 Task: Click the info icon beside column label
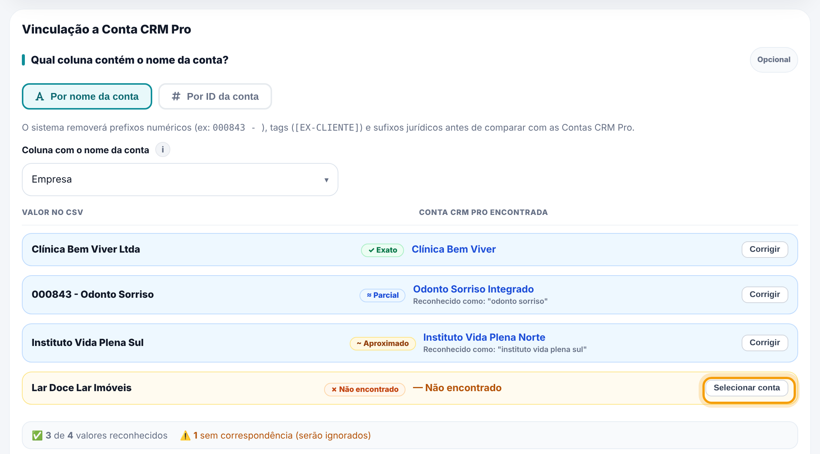163,150
